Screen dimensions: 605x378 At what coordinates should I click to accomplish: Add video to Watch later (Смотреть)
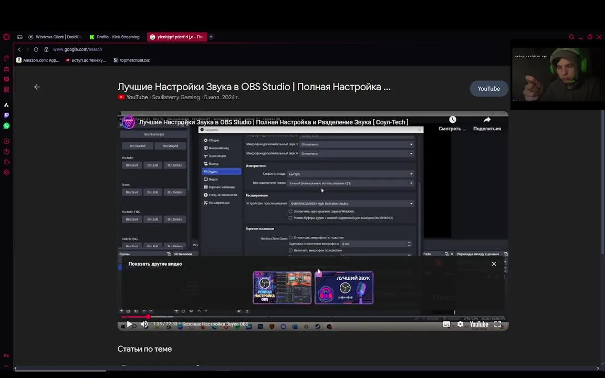pyautogui.click(x=452, y=124)
